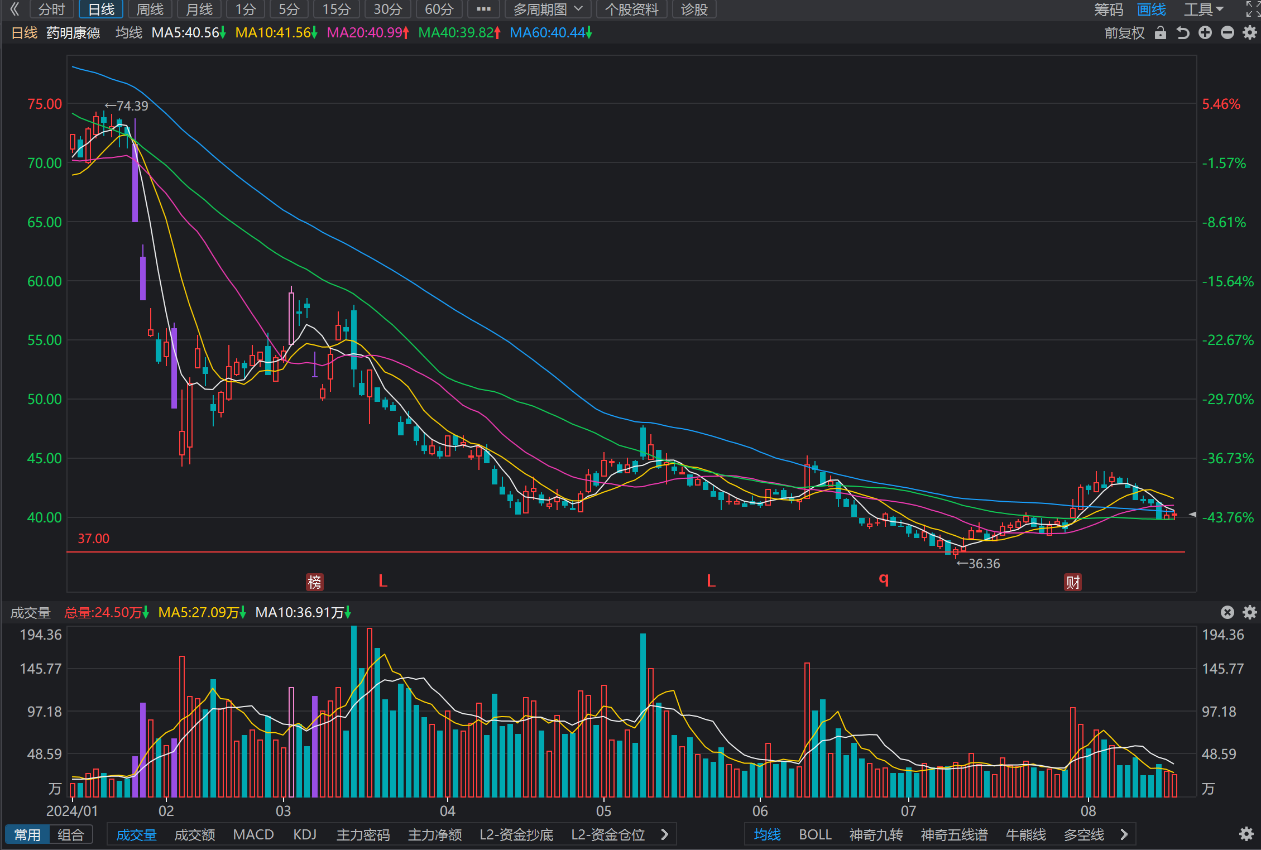1261x850 pixels.
Task: Switch to 月线 monthly period
Action: (x=199, y=9)
